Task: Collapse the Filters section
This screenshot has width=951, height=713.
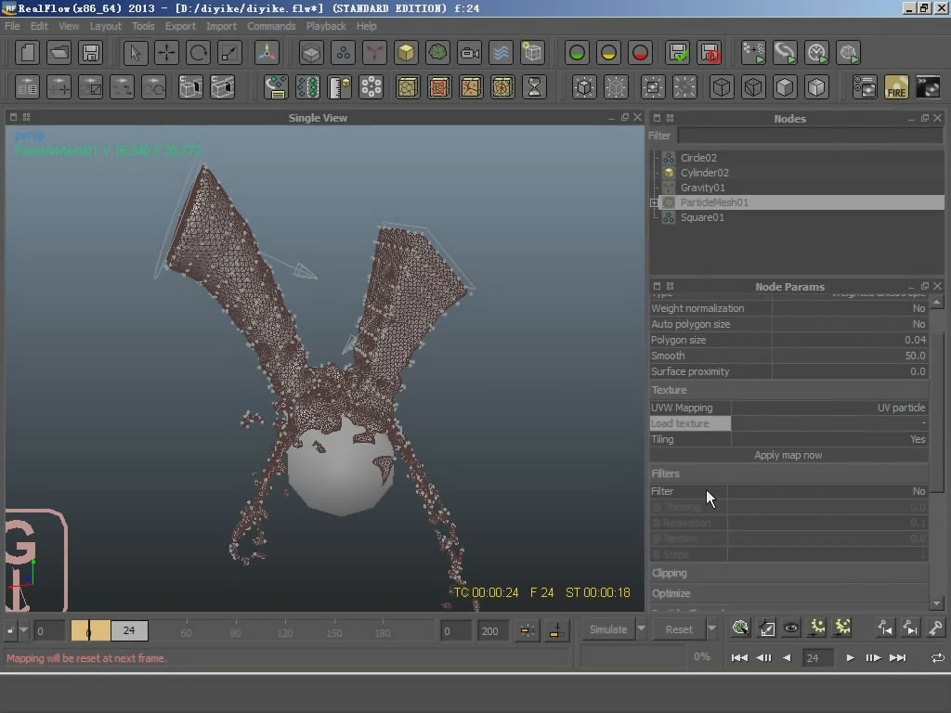Action: point(789,473)
